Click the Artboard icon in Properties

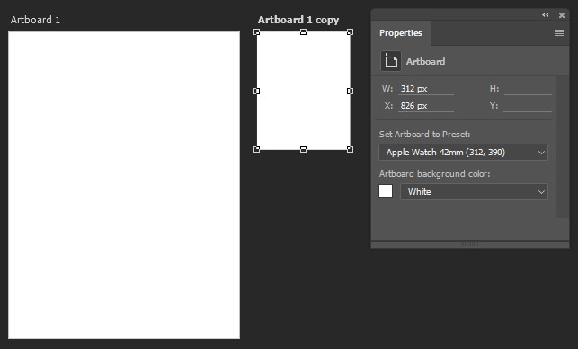point(390,61)
